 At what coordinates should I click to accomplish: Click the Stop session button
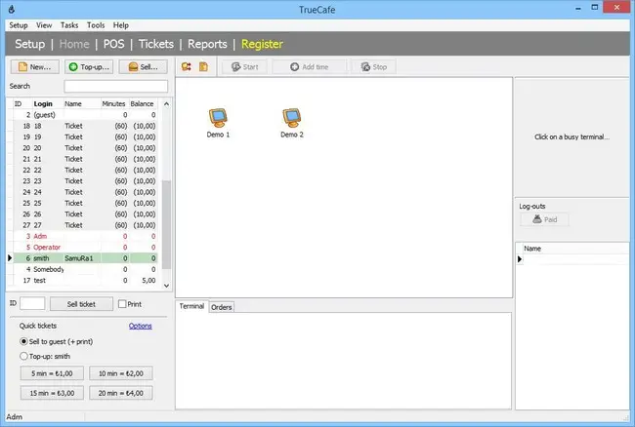pos(373,67)
